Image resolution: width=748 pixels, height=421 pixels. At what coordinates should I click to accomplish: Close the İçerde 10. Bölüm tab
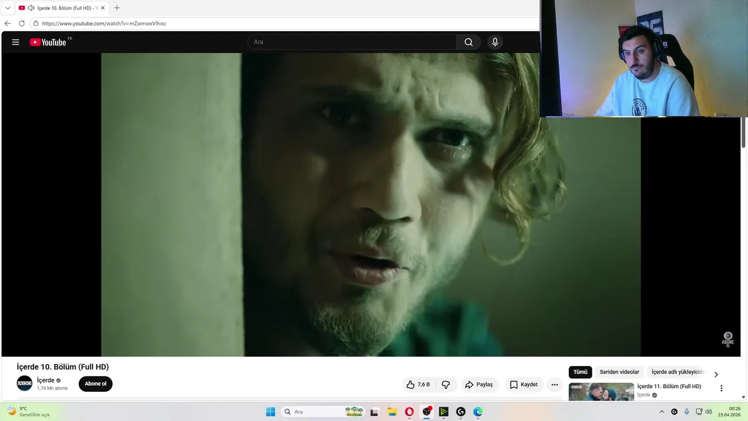pyautogui.click(x=103, y=8)
